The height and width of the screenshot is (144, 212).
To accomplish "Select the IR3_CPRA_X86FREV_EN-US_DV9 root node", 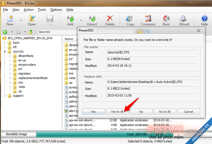I will point(30,38).
